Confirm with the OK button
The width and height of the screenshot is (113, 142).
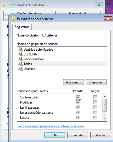point(55,135)
